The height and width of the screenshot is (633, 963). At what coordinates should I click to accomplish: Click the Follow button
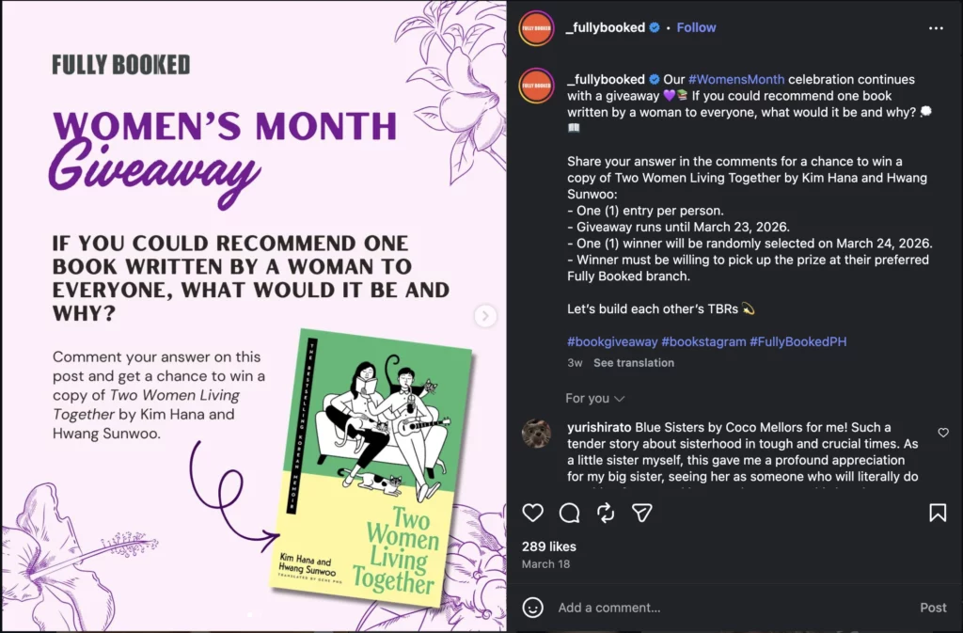696,27
